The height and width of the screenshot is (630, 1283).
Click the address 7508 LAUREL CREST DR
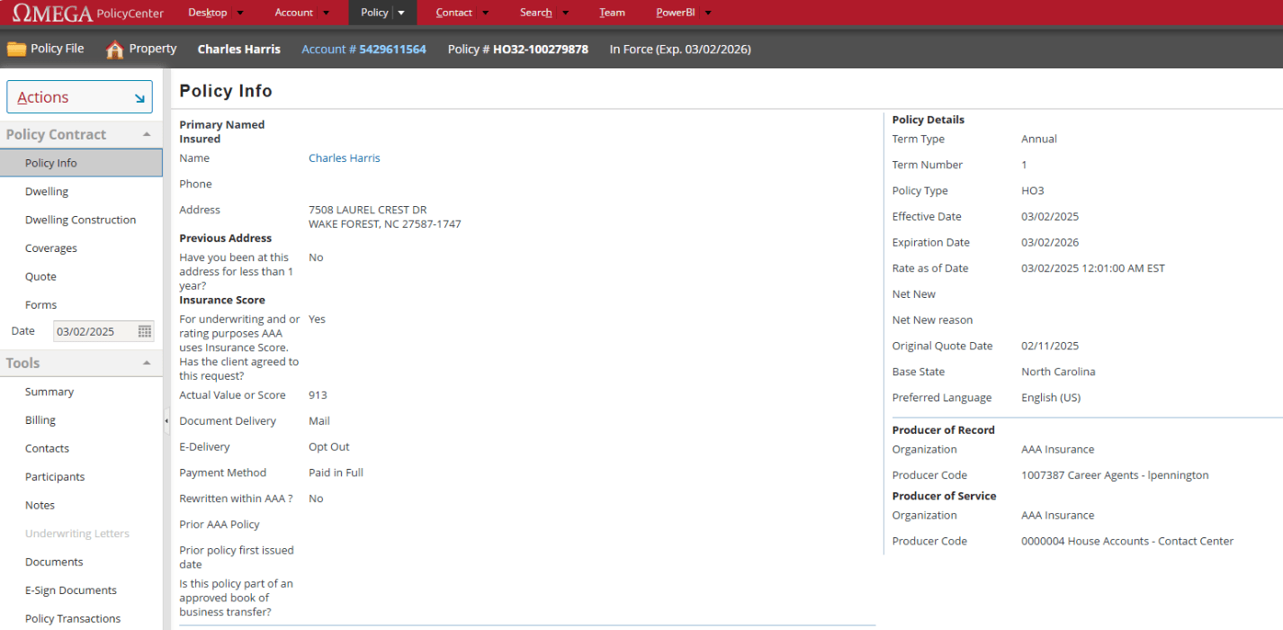pyautogui.click(x=367, y=210)
